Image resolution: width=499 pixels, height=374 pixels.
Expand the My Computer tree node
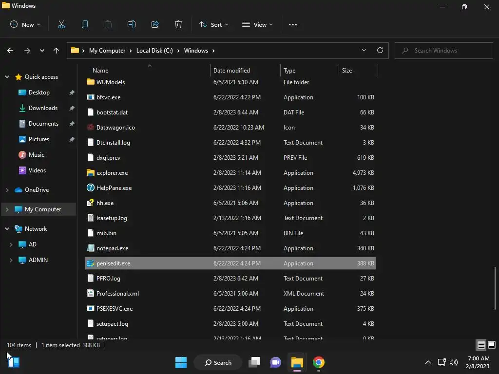[x=7, y=209]
